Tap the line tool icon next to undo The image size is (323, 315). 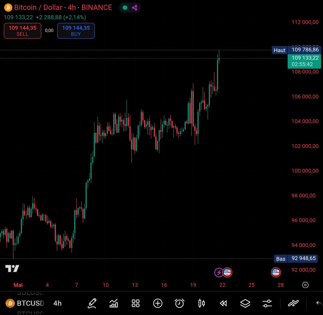(293, 303)
